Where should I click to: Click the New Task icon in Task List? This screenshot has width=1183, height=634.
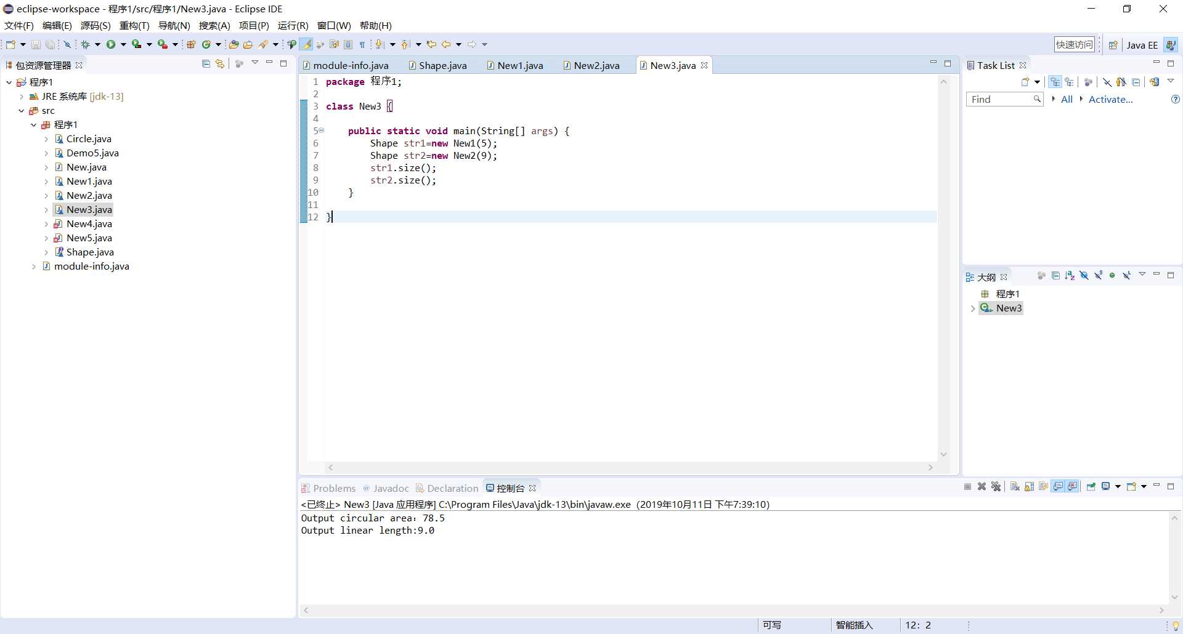[x=1025, y=82]
